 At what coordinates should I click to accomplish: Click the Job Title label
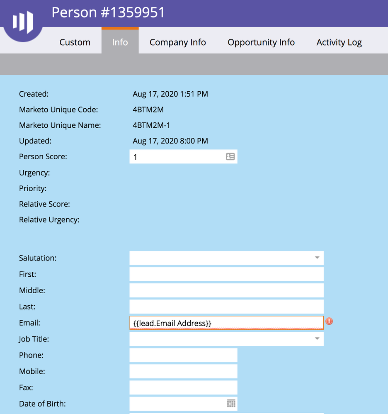click(x=34, y=339)
